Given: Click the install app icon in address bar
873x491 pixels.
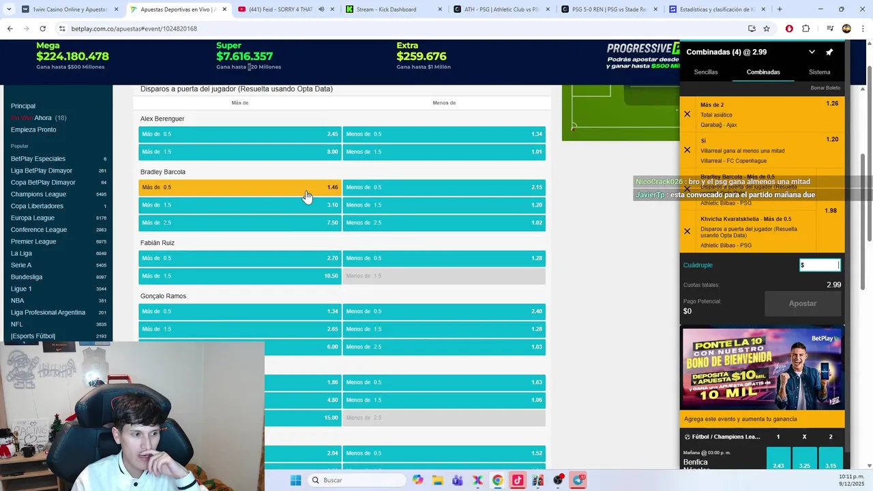Looking at the screenshot, I should pos(752,29).
